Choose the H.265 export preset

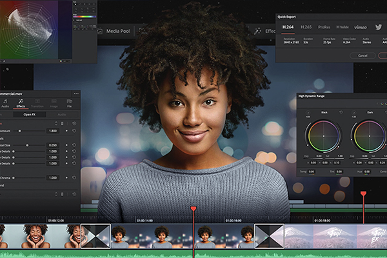[307, 27]
